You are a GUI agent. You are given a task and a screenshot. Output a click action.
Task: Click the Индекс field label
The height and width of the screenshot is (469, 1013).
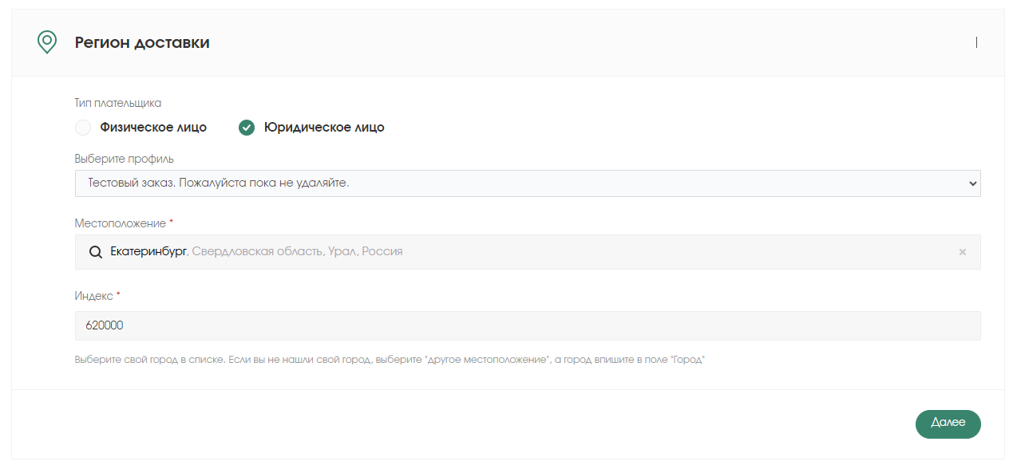coord(94,296)
